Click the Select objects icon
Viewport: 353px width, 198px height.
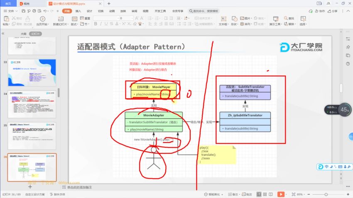[303, 19]
